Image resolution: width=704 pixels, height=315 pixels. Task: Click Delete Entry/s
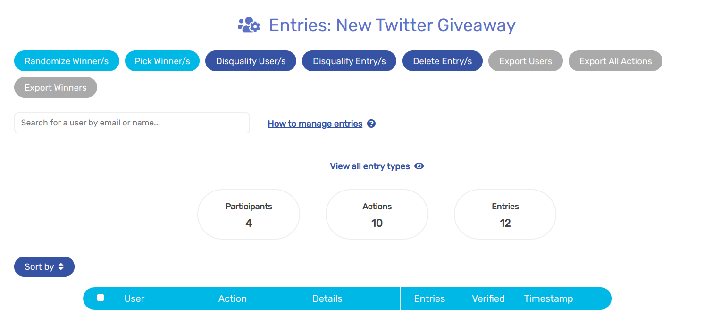point(442,61)
